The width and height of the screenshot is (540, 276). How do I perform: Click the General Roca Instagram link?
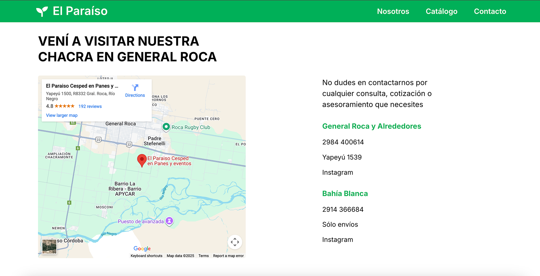337,172
